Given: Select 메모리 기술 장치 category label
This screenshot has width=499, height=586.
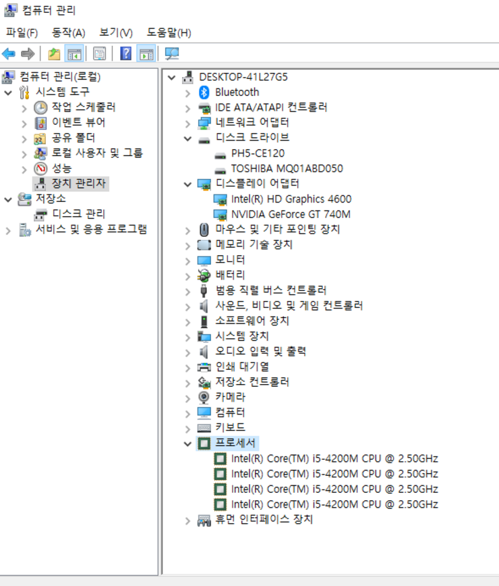Looking at the screenshot, I should pos(254,244).
